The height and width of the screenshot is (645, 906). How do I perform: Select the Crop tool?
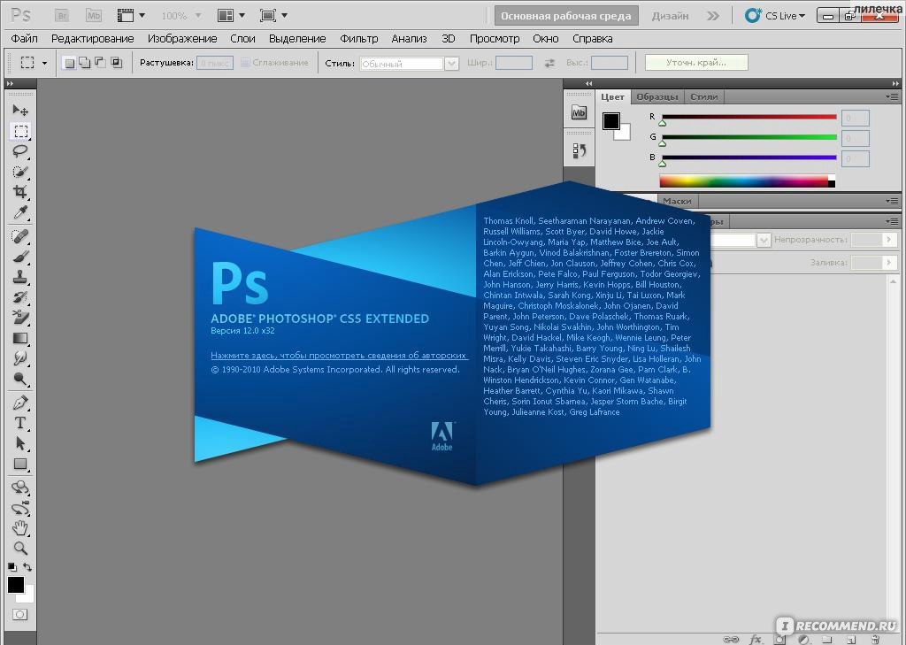(20, 192)
